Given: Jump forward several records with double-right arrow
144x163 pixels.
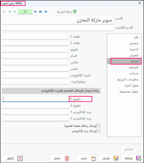Looking at the screenshot, I should point(41,12).
